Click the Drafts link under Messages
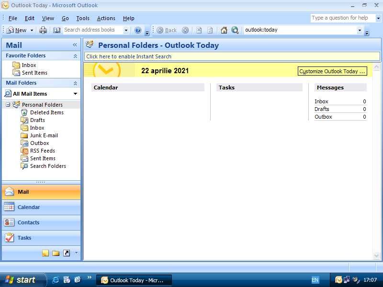The width and height of the screenshot is (383, 287). pos(322,109)
